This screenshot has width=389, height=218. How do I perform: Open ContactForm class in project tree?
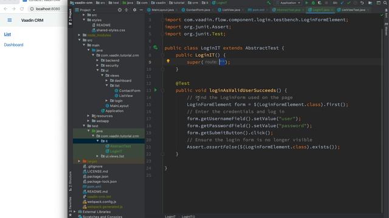click(127, 91)
